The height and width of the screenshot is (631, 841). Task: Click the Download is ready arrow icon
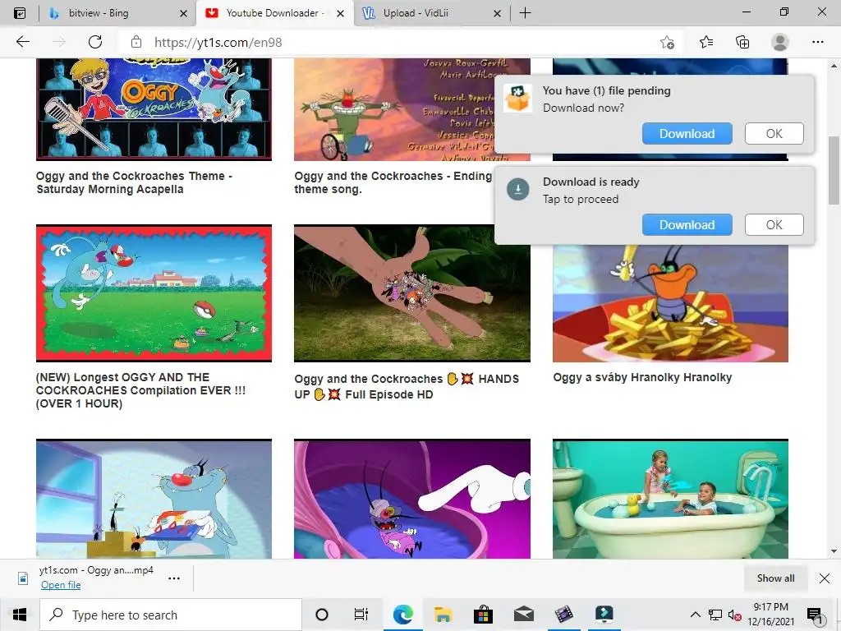pos(518,190)
